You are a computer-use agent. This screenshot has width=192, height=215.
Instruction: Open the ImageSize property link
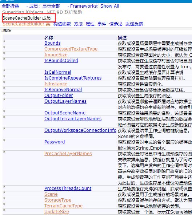click(x=56, y=55)
